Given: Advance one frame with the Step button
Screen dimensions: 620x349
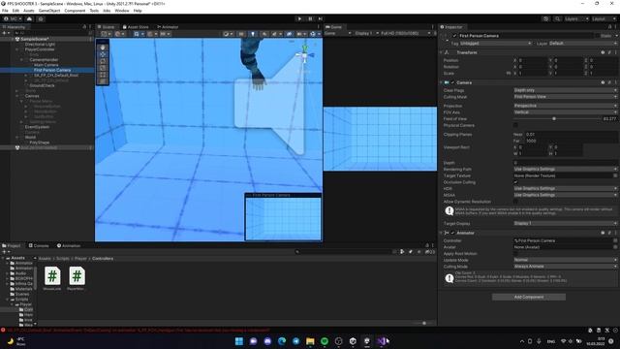Looking at the screenshot, I should pyautogui.click(x=321, y=18).
